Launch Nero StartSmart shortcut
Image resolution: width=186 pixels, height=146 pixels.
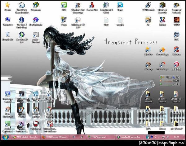point(8,112)
